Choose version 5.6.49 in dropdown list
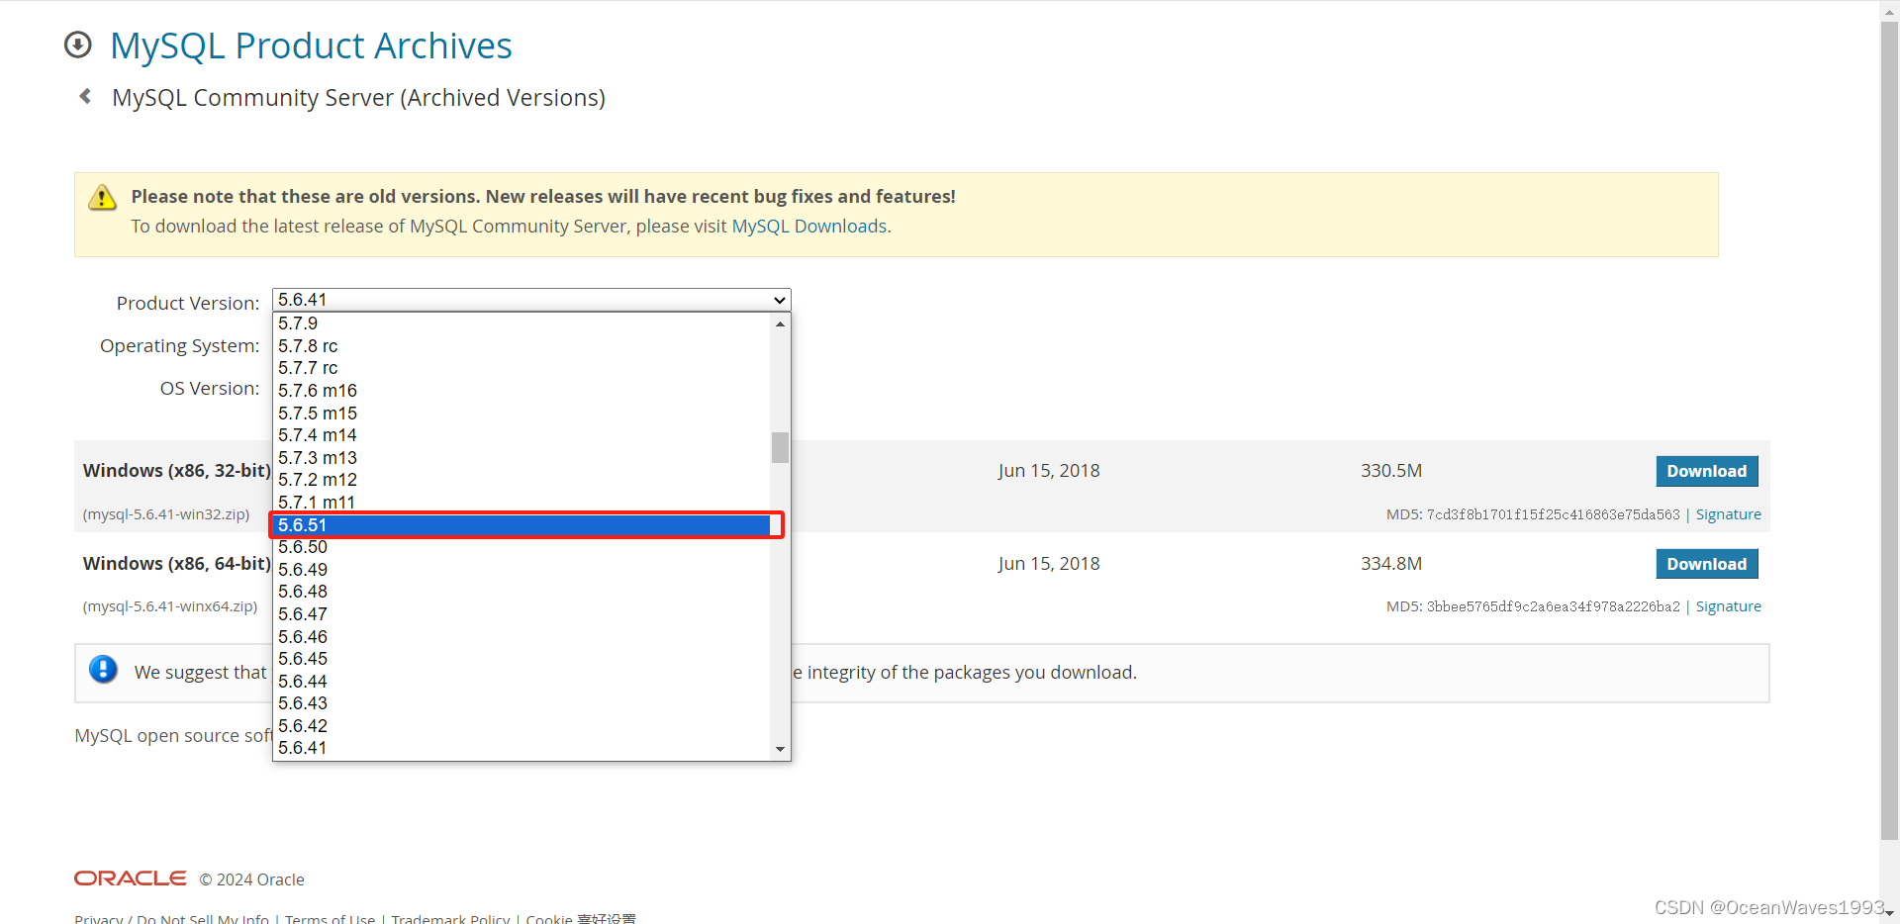1900x924 pixels. point(522,570)
